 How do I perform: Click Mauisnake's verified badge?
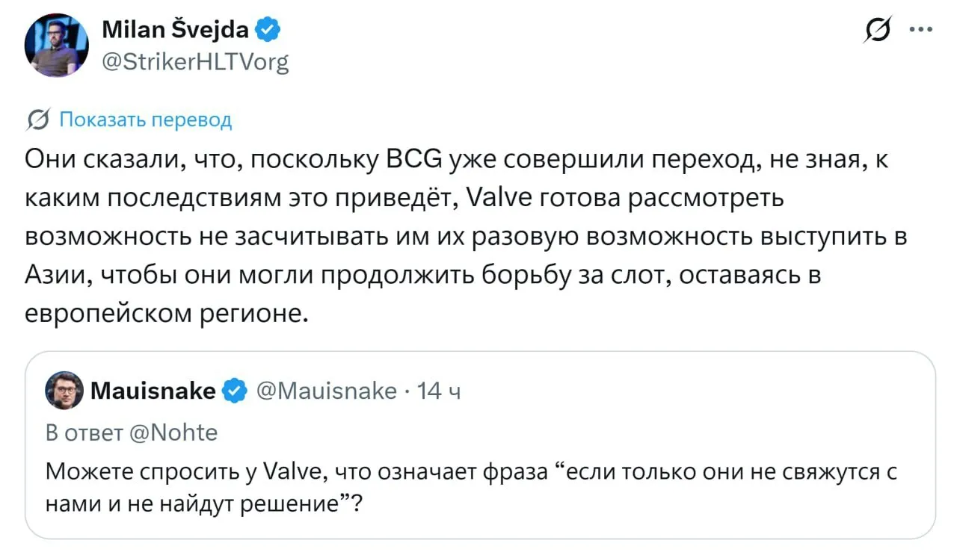235,390
